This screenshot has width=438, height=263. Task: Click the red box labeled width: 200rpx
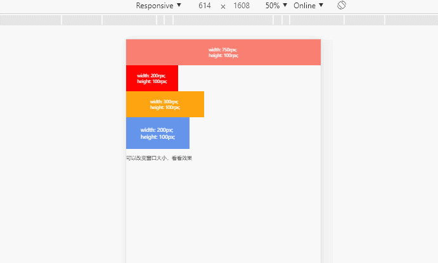[152, 78]
